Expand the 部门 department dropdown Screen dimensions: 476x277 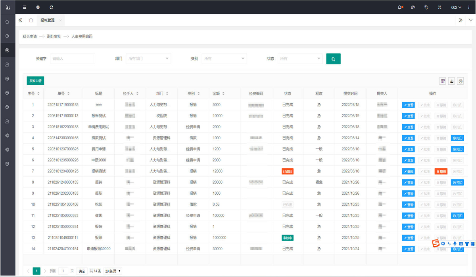coord(148,59)
